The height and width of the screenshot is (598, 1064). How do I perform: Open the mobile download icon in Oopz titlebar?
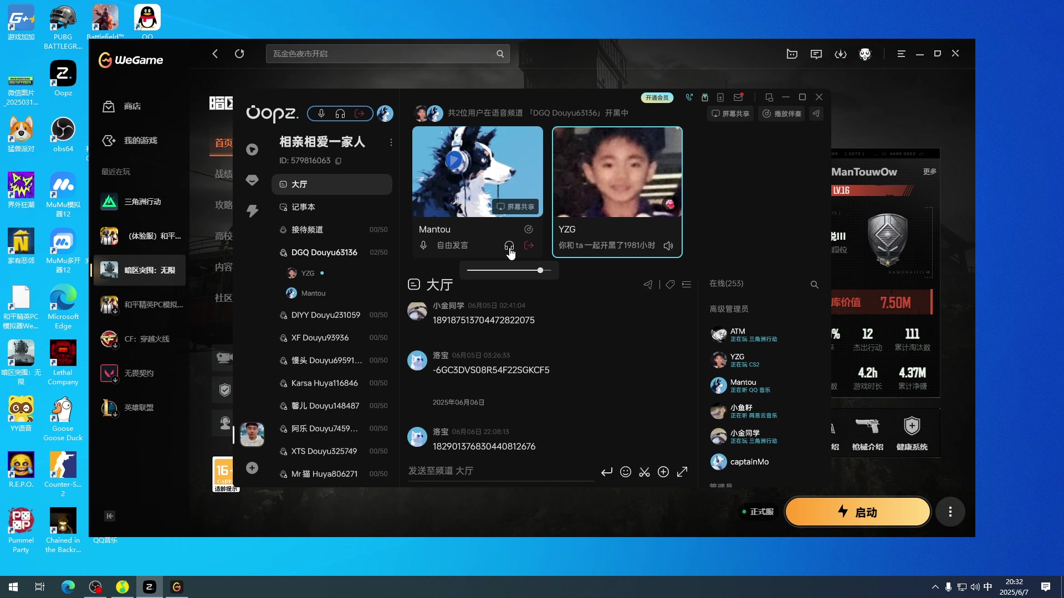[x=720, y=97]
